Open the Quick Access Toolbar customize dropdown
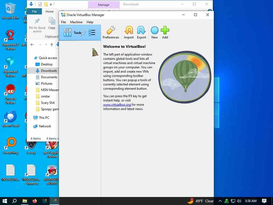 click(51, 4)
